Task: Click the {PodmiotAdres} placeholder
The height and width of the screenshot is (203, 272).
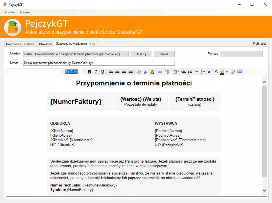Action: coord(168,136)
